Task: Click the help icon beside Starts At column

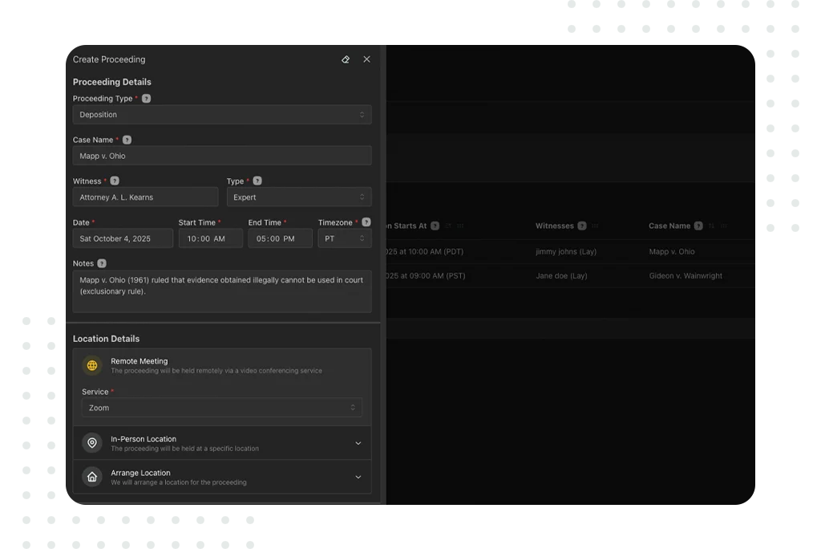Action: pyautogui.click(x=435, y=226)
